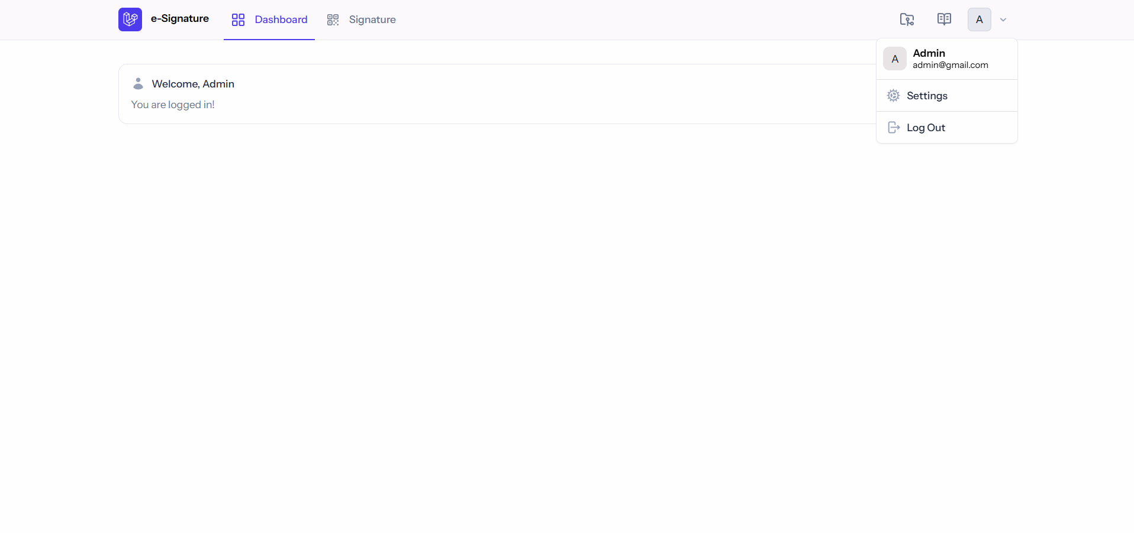Image resolution: width=1134 pixels, height=533 pixels.
Task: Collapse user menu with the chevron arrow
Action: click(1003, 20)
